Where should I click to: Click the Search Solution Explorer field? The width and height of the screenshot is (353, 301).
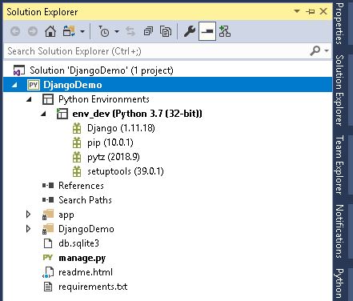(x=156, y=51)
